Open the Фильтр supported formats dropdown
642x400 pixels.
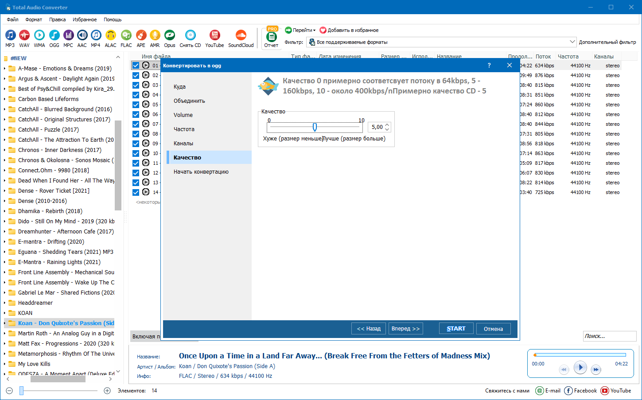click(441, 42)
